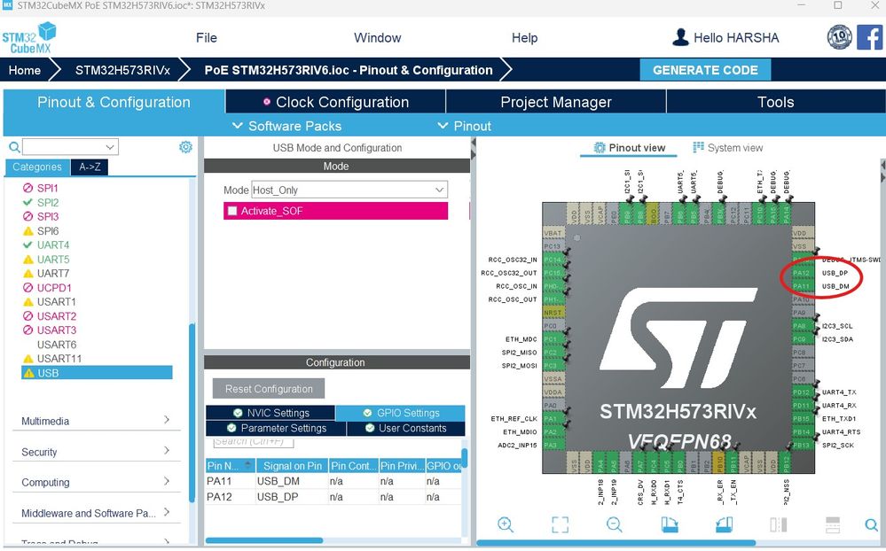Click the GENERATE CODE button

tap(705, 70)
